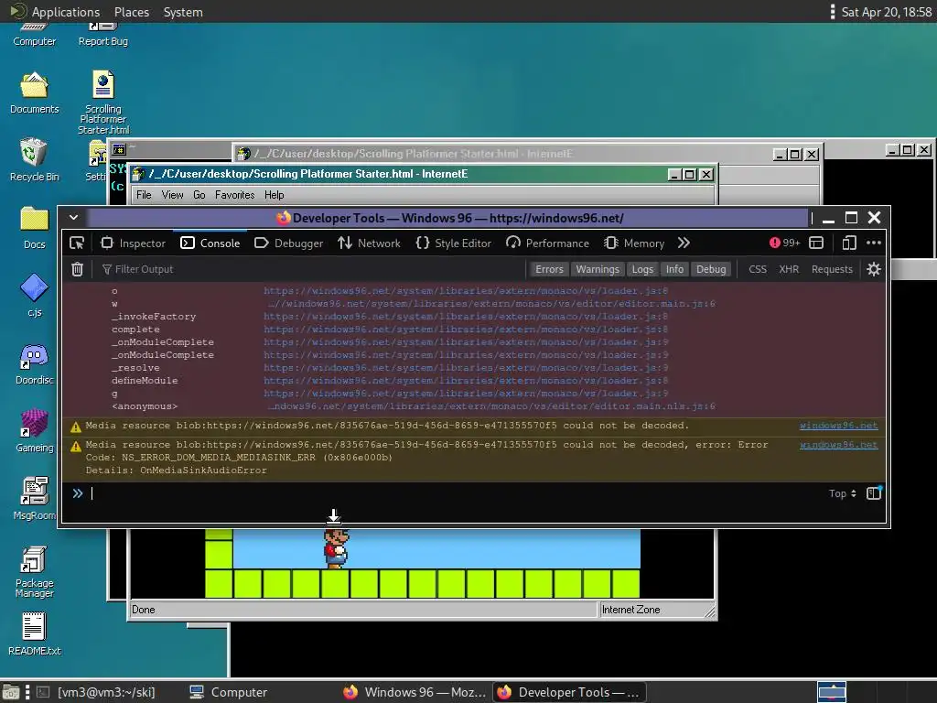Open Report Bug desktop icon
The image size is (937, 703).
[x=102, y=35]
